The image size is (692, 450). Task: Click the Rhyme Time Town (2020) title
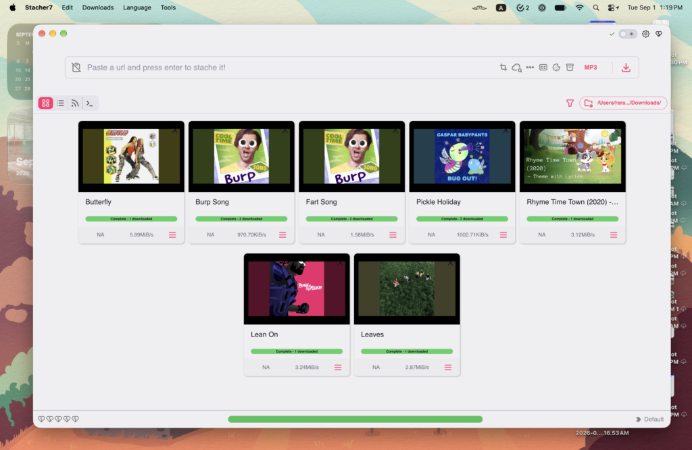pyautogui.click(x=572, y=202)
